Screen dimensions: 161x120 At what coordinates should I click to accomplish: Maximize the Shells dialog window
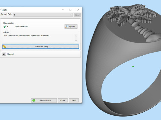point(70,10)
